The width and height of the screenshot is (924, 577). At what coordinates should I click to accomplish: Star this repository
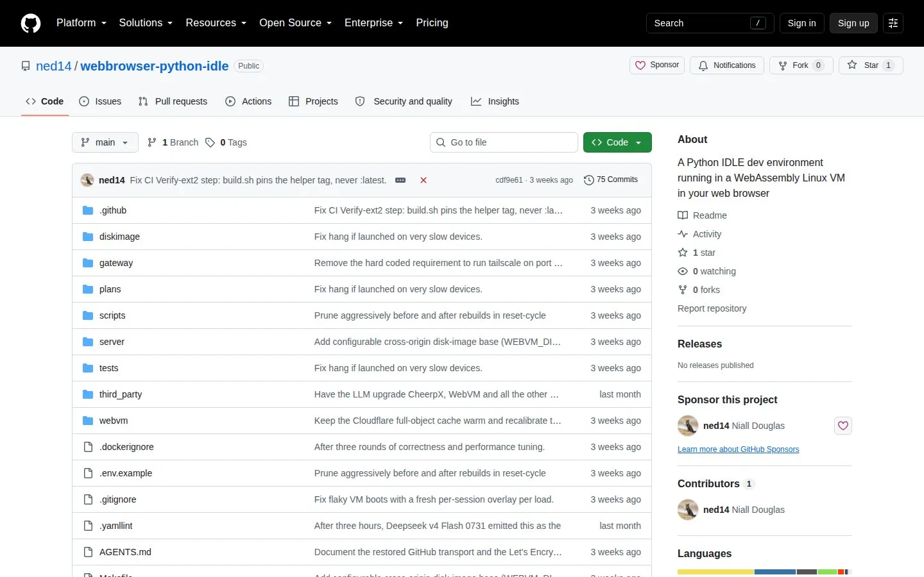pos(871,65)
